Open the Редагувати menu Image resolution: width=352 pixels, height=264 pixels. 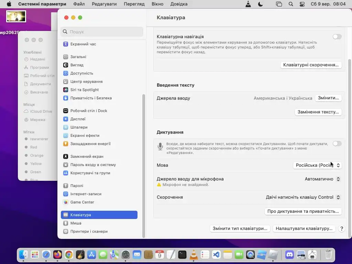coord(104,4)
